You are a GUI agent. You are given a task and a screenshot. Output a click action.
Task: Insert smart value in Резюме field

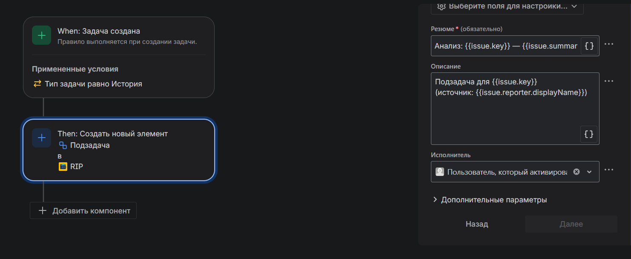589,46
